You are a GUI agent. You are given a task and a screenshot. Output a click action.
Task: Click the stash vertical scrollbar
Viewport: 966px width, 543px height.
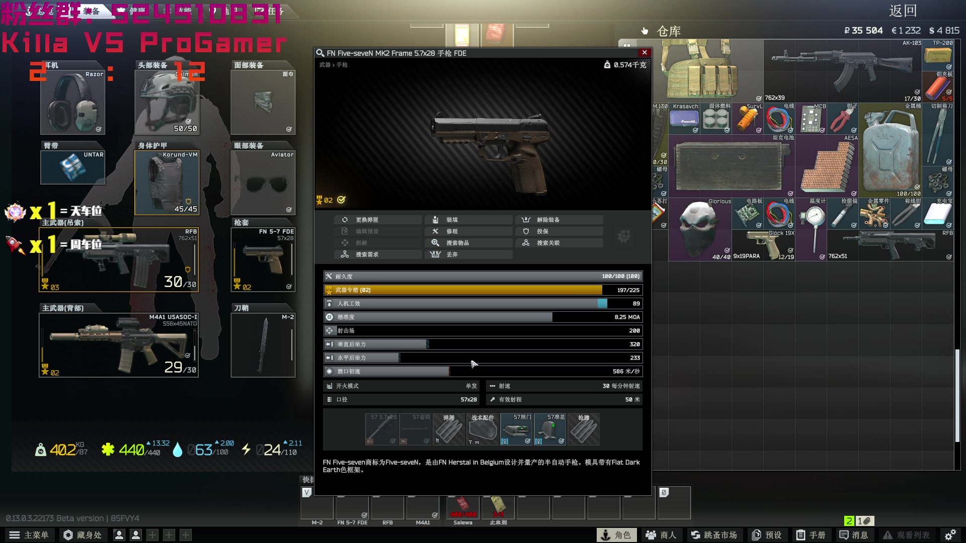point(957,396)
